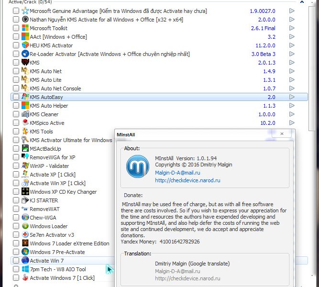Collapse the Active/Crack group chevron
This screenshot has width=319, height=287.
point(302,2)
